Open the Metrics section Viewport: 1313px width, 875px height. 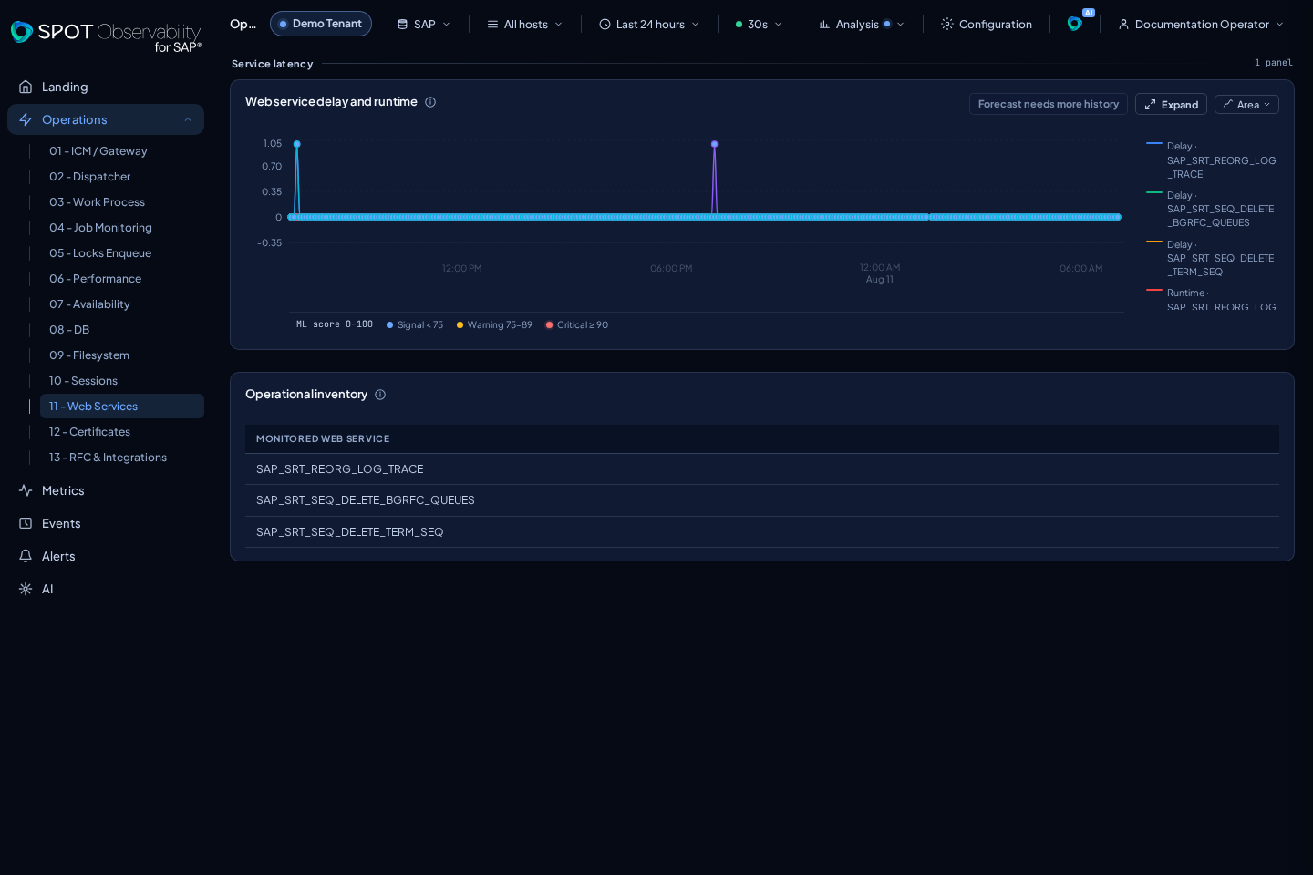click(x=106, y=490)
